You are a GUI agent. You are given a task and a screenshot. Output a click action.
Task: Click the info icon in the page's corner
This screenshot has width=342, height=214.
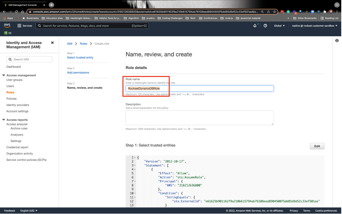pyautogui.click(x=337, y=41)
